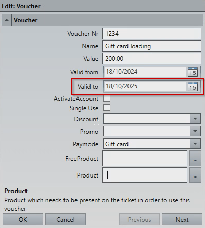This screenshot has height=228, width=205.
Task: Confirm with the OK button
Action: click(23, 220)
